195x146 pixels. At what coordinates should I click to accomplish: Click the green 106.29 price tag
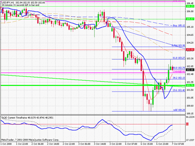(x=190, y=6)
